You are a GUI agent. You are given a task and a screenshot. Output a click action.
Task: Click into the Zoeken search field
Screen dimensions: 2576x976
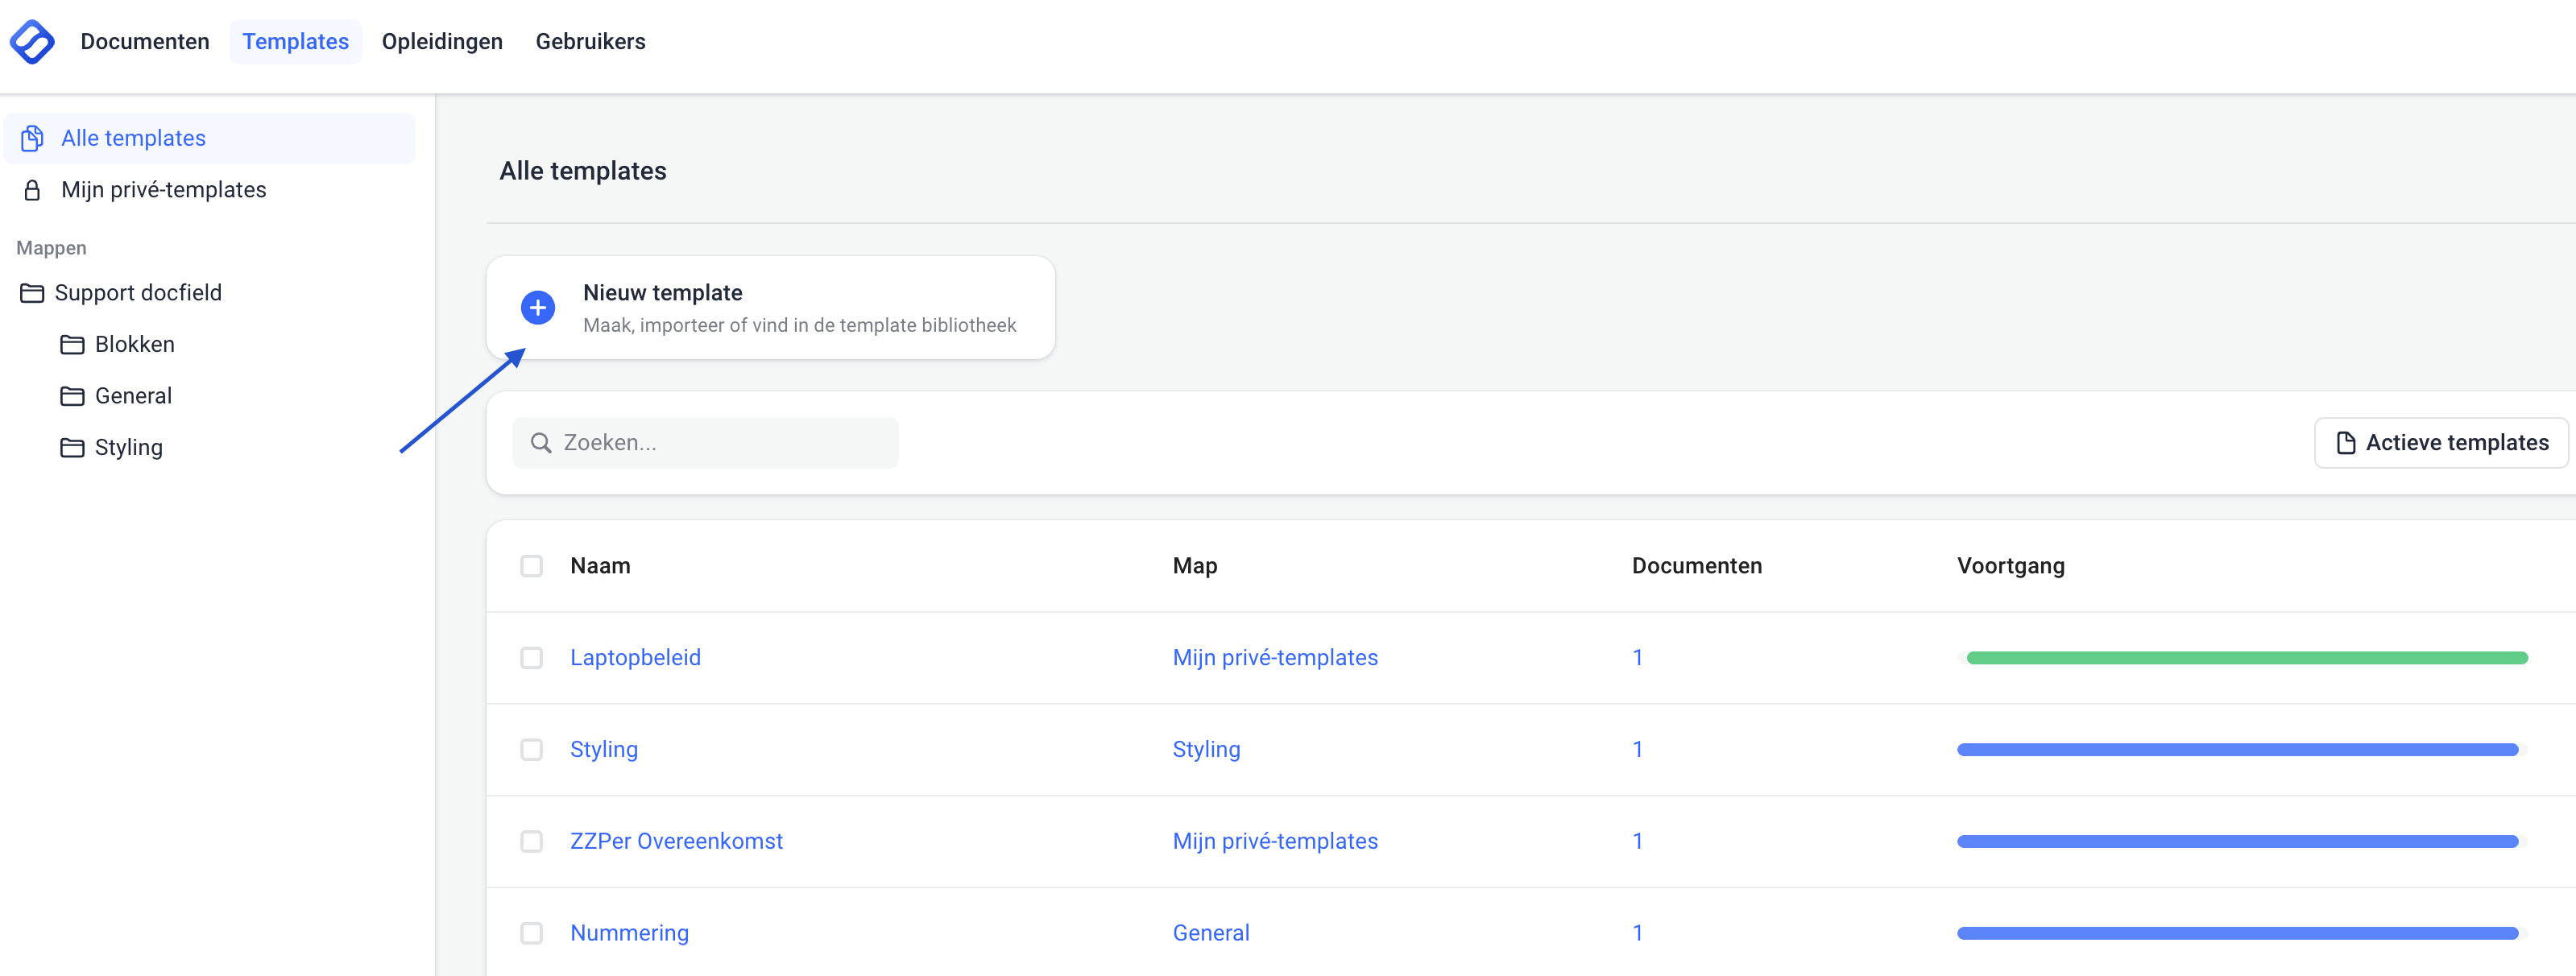(x=725, y=443)
